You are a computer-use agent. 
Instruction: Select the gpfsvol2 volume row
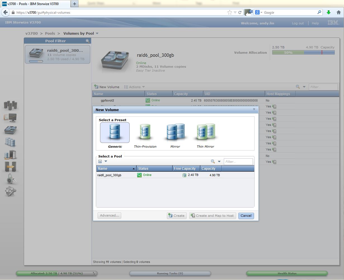pyautogui.click(x=215, y=100)
